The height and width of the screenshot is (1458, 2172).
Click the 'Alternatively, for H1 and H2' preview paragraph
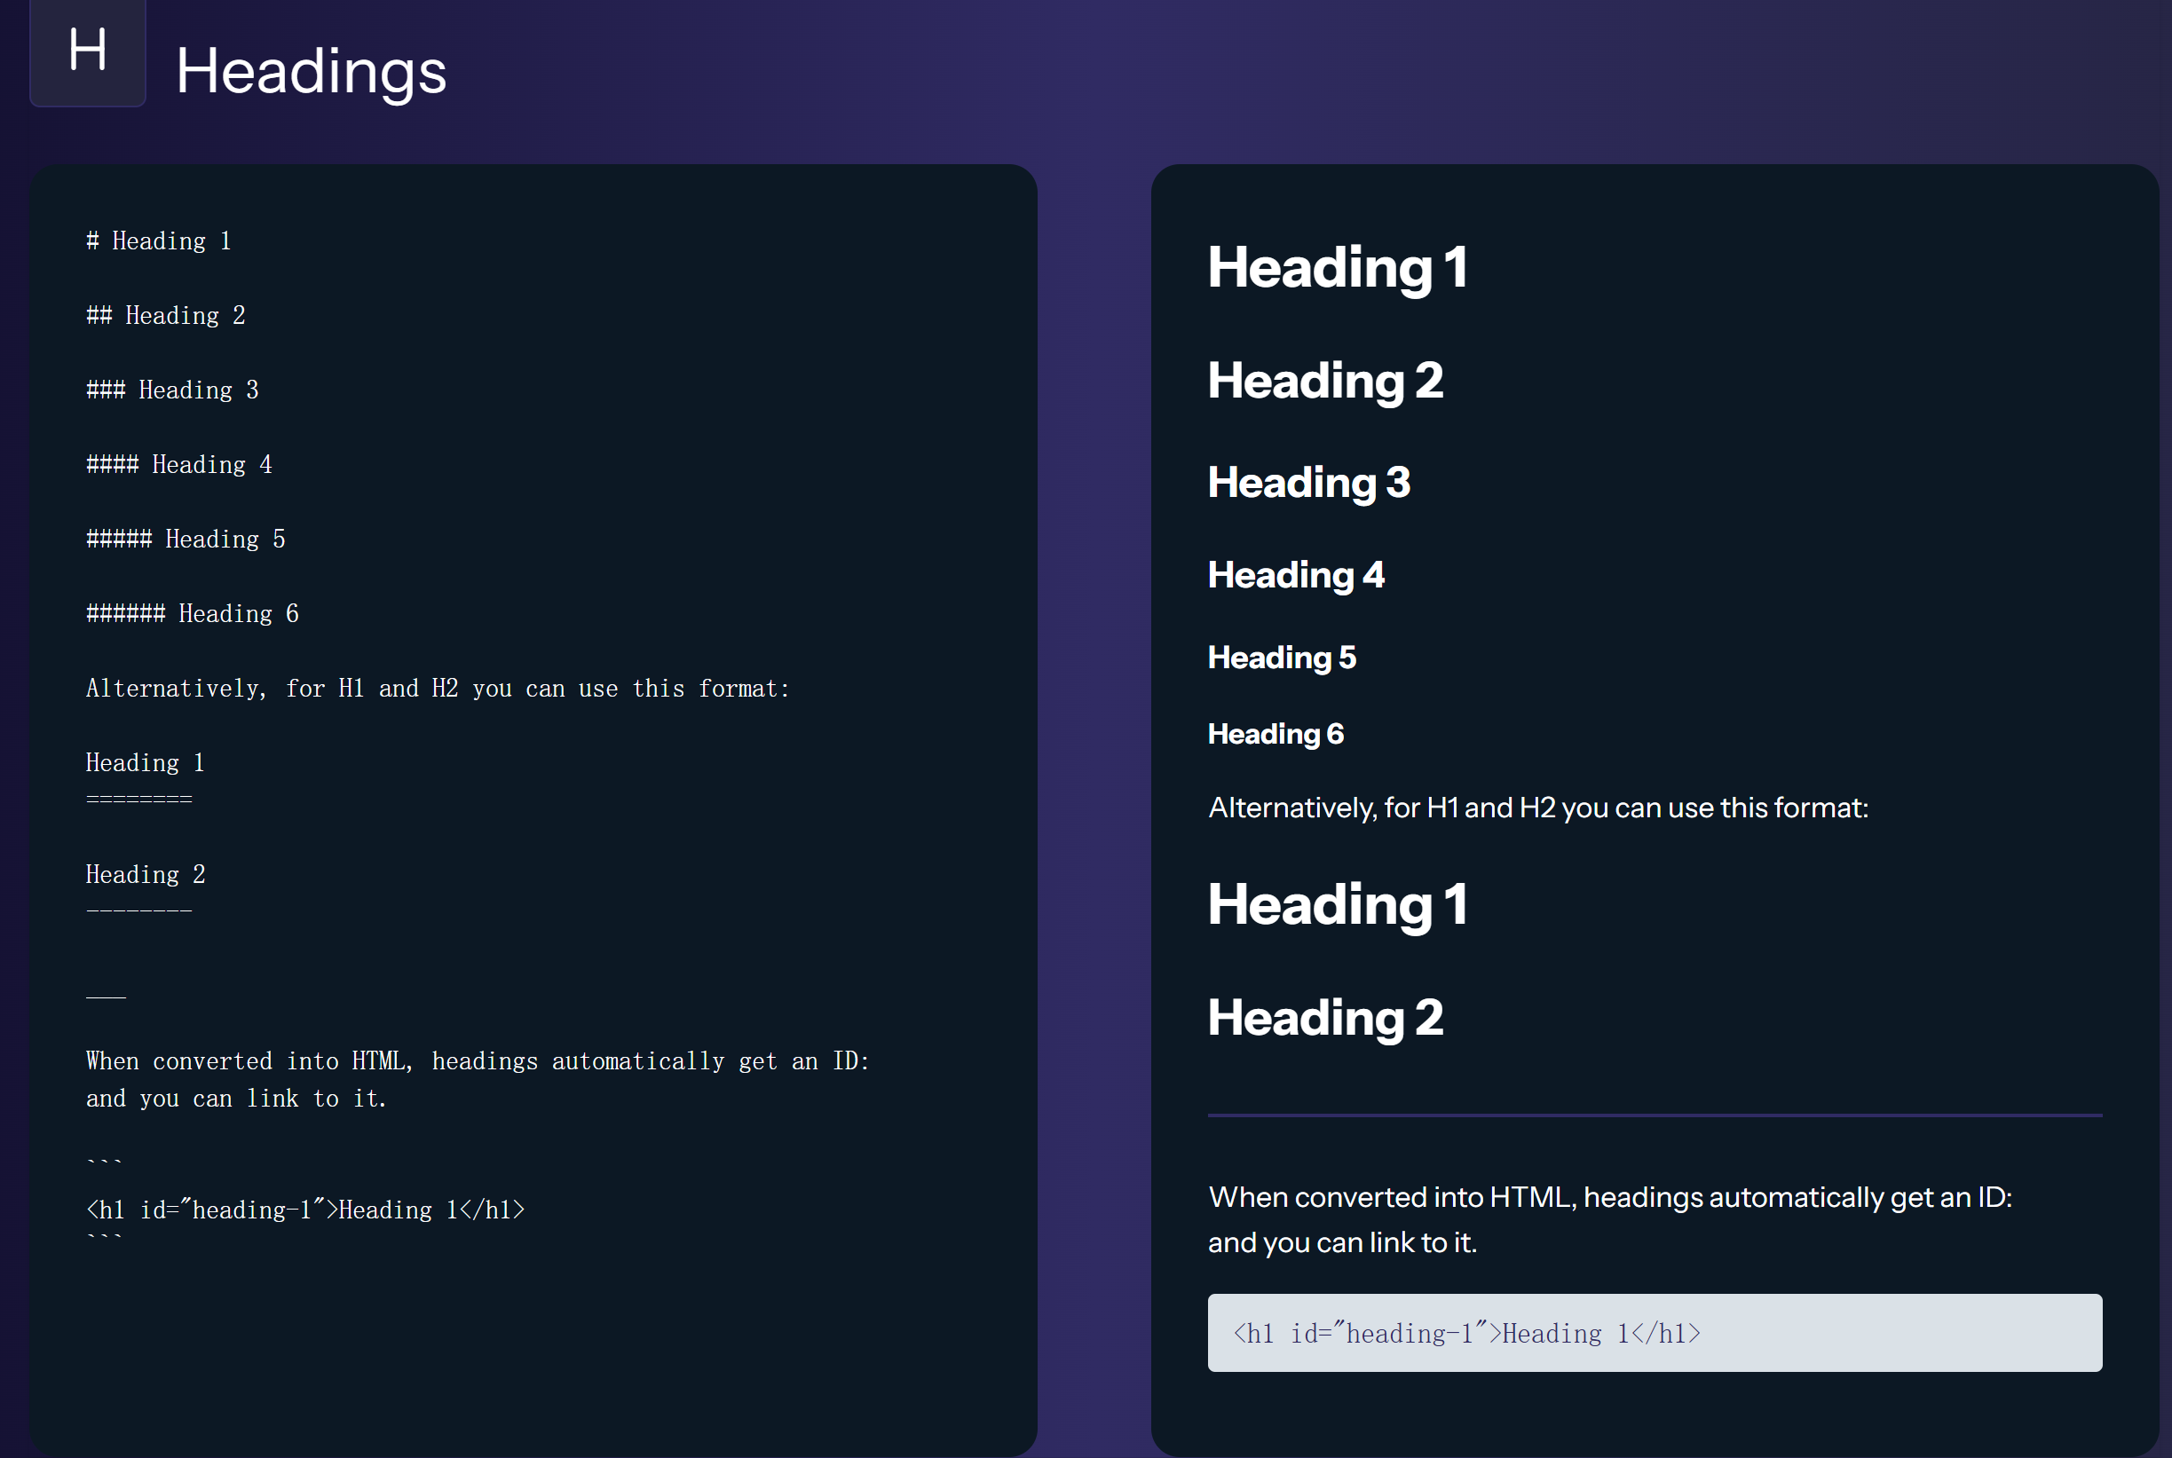click(1537, 808)
